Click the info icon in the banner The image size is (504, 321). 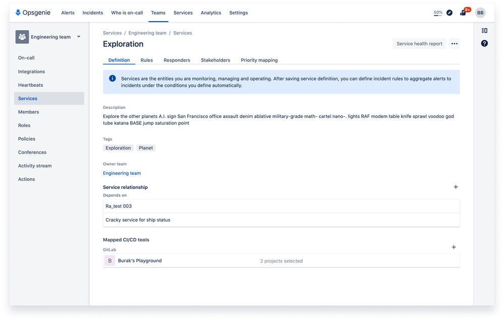pyautogui.click(x=112, y=78)
